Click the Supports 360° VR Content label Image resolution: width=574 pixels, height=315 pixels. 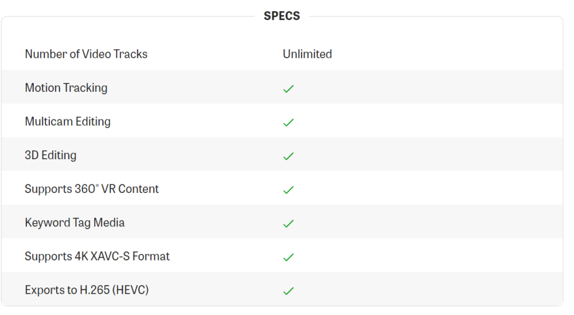click(x=91, y=189)
